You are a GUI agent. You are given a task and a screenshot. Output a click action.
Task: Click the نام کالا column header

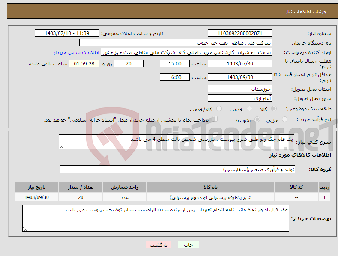210,187
